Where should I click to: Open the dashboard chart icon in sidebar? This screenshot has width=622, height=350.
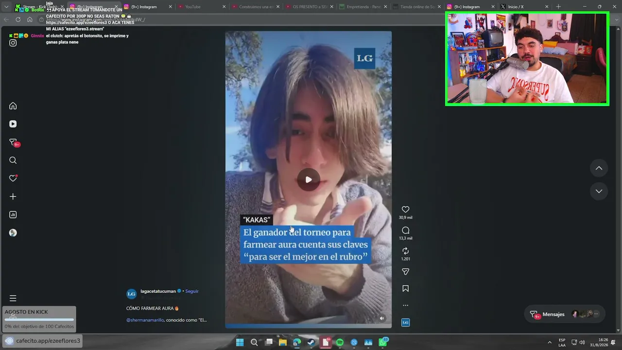click(x=13, y=214)
